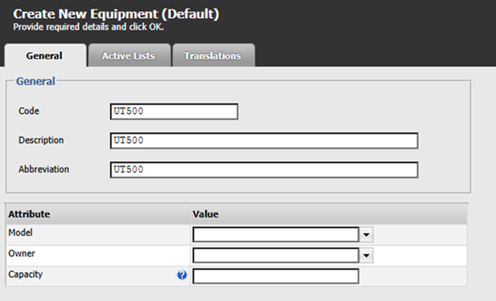Open the Active Lists tab

click(128, 56)
